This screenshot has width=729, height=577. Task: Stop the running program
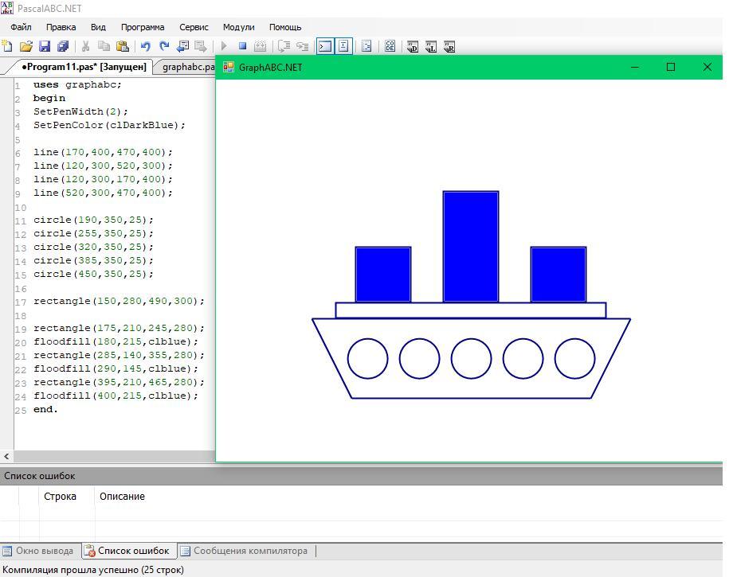click(242, 46)
